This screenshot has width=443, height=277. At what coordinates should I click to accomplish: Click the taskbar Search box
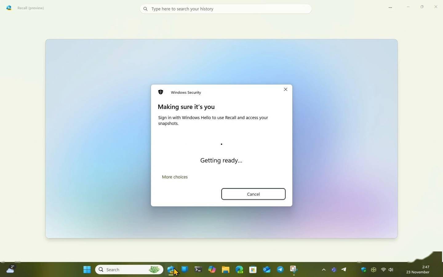pyautogui.click(x=129, y=270)
